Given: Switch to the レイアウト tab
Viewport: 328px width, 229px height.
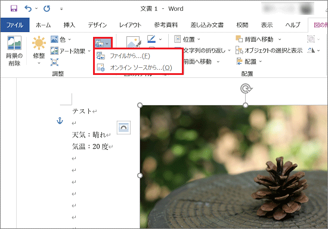Looking at the screenshot, I should click(x=130, y=25).
